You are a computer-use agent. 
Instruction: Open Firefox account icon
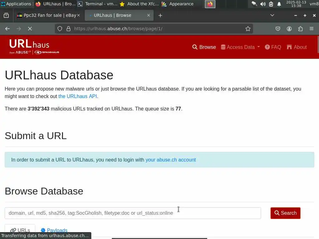pyautogui.click(x=289, y=29)
